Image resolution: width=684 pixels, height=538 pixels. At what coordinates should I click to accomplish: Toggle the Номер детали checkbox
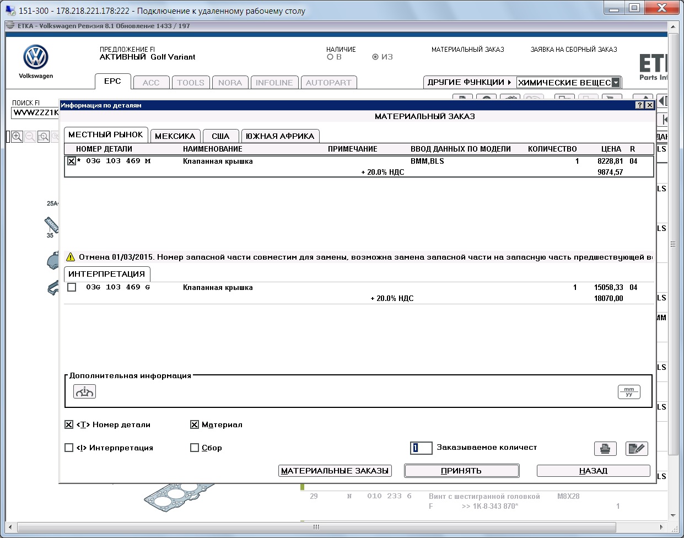pos(69,424)
